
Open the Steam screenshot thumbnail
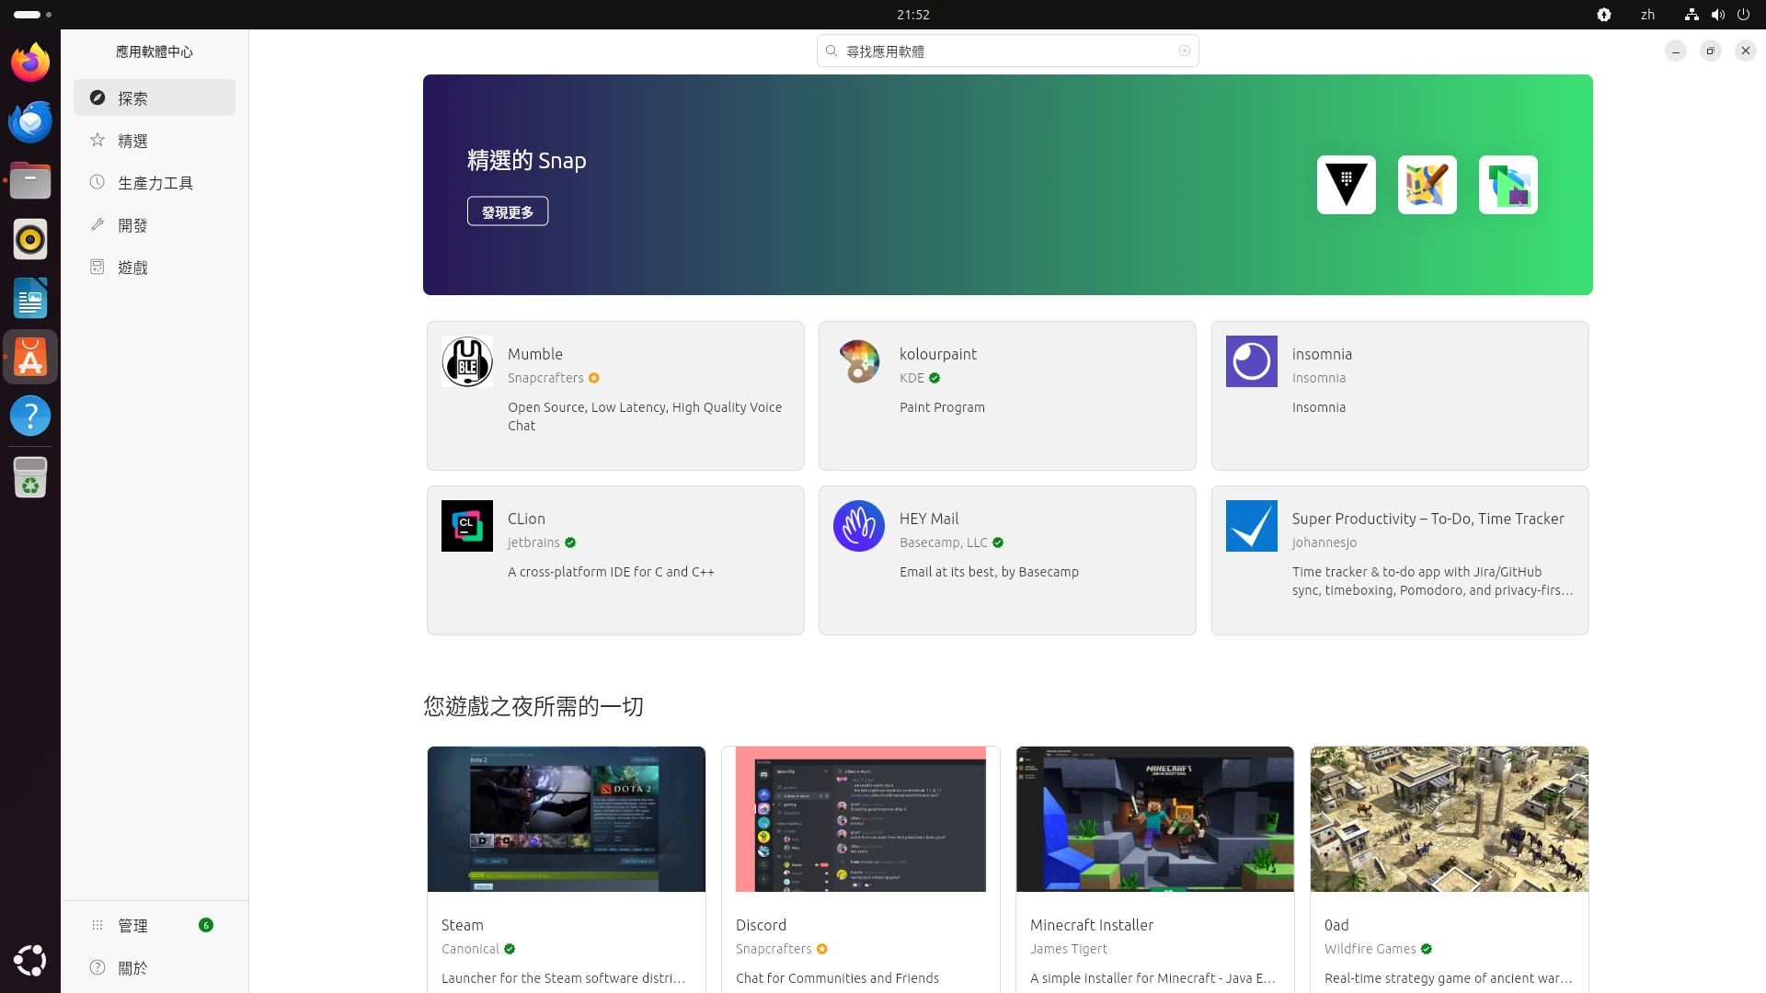coord(567,819)
